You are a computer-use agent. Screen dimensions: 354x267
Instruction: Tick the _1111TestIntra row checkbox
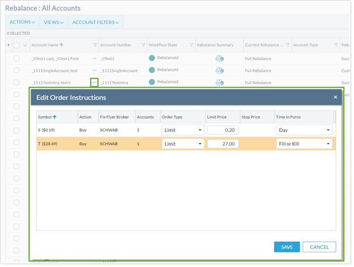pyautogui.click(x=16, y=82)
